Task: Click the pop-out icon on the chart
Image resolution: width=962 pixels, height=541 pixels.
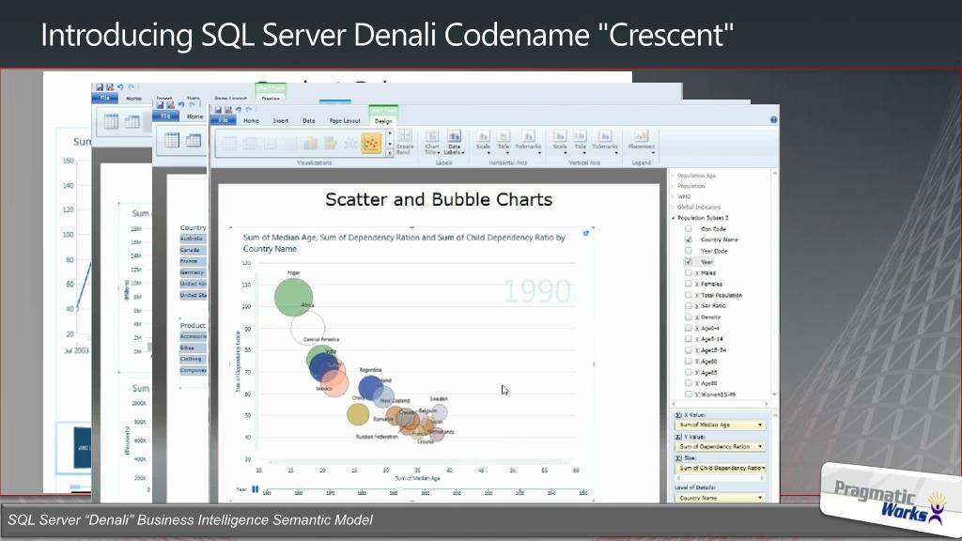Action: pos(586,233)
